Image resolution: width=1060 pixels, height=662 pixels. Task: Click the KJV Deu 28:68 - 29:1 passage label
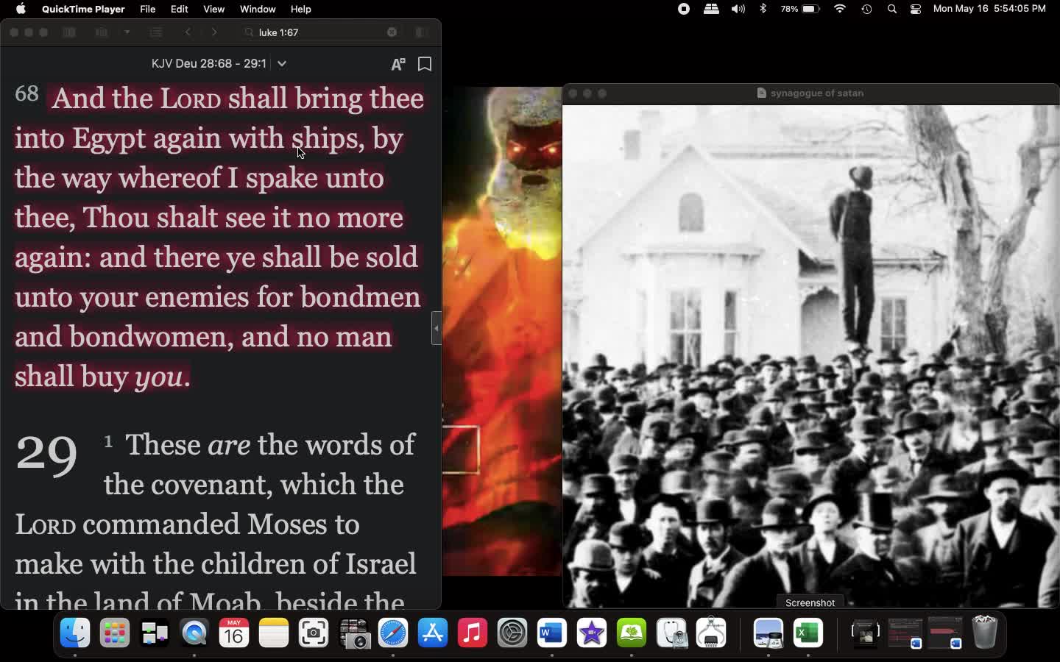(x=208, y=64)
